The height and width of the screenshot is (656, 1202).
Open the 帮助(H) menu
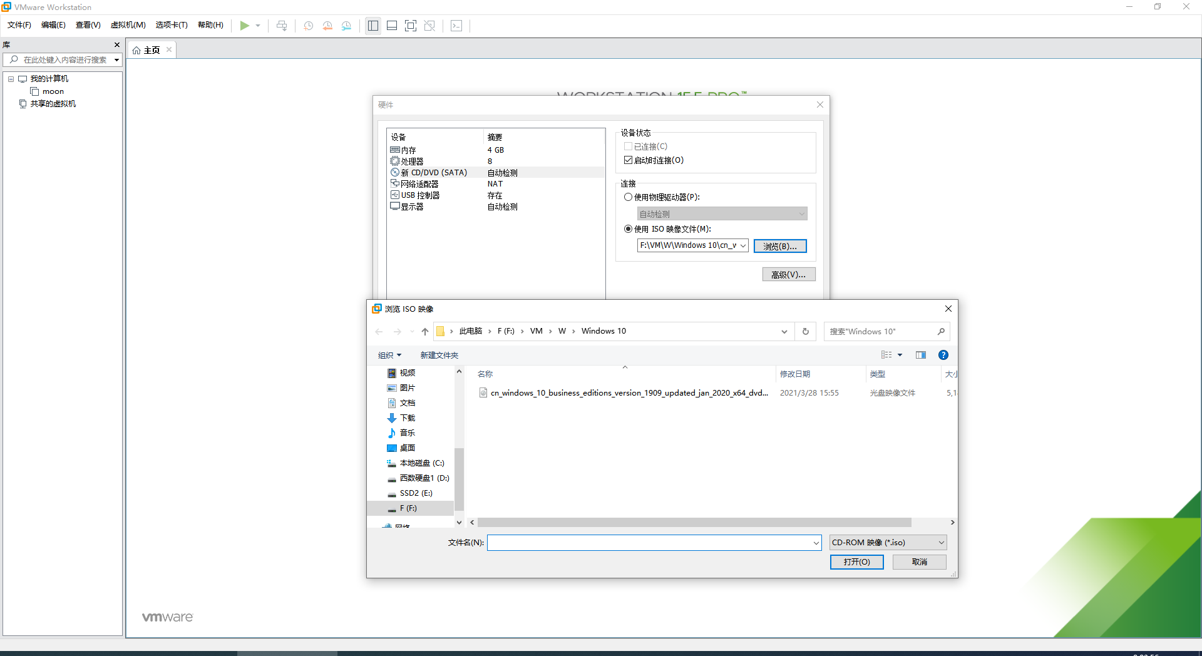pos(210,25)
